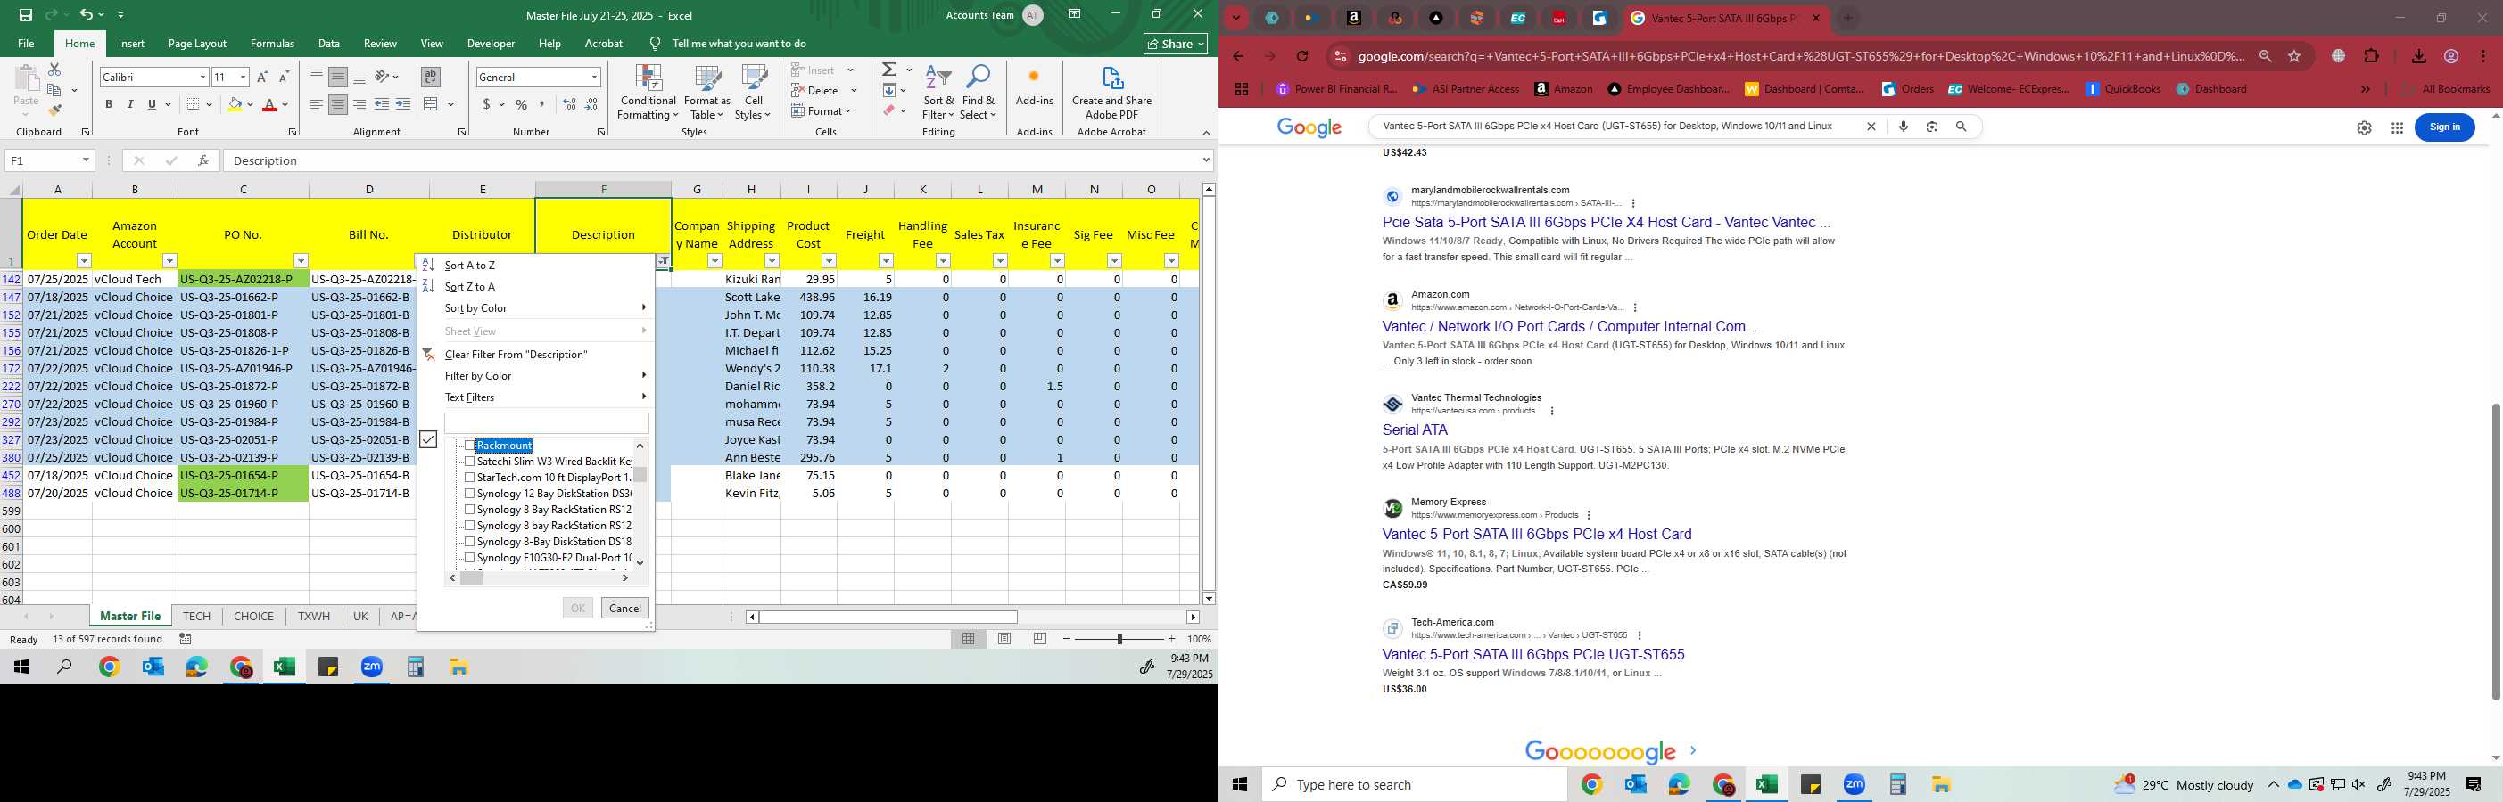
Task: Check the Rackmount filter checkbox
Action: coord(469,446)
